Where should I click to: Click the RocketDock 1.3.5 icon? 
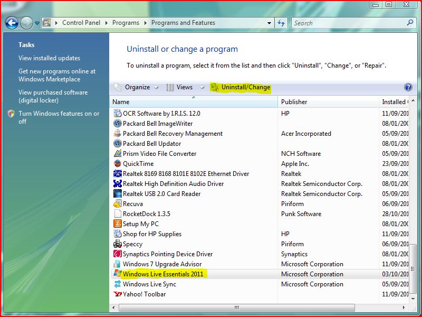coord(117,213)
